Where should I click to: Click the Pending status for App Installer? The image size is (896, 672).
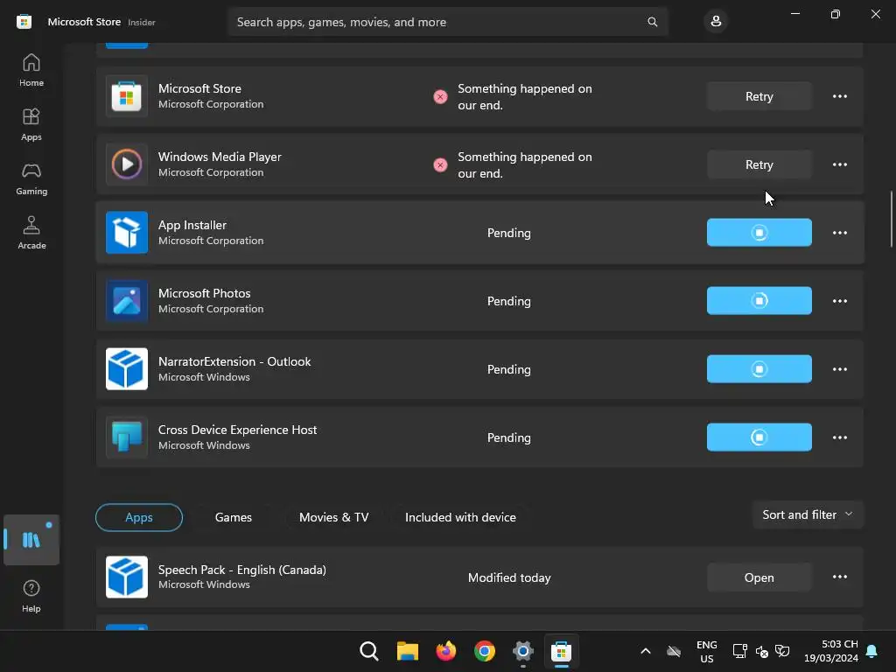click(x=508, y=233)
